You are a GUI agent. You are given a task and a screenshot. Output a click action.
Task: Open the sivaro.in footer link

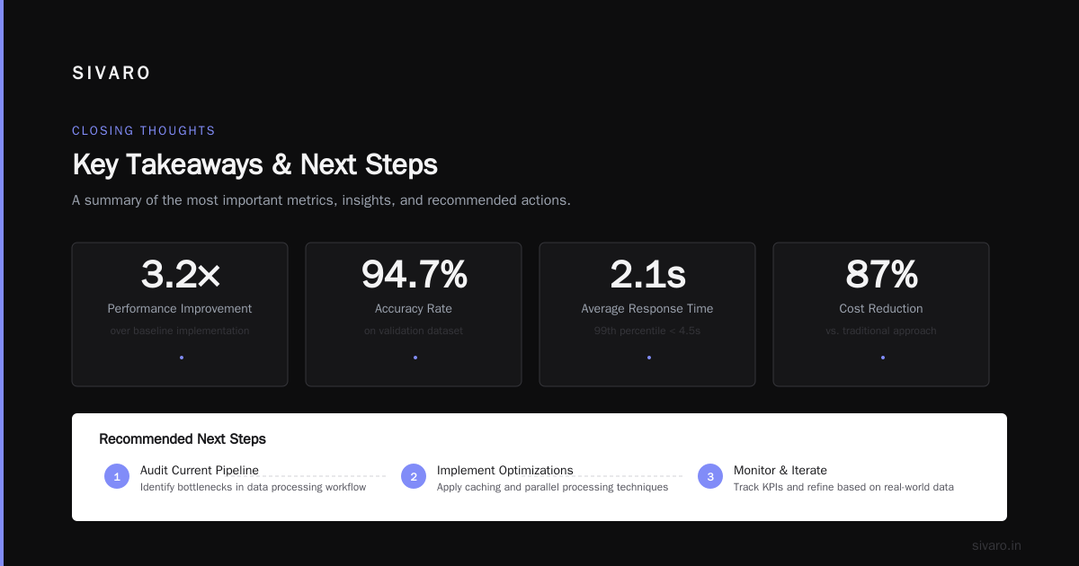click(997, 545)
